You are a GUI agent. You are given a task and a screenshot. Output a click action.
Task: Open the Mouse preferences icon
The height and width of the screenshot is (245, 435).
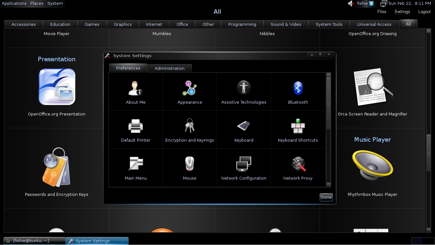point(190,164)
